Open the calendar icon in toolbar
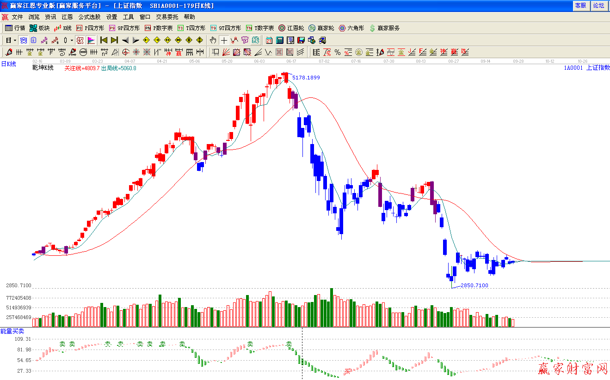Image resolution: width=610 pixels, height=380 pixels. [269, 40]
